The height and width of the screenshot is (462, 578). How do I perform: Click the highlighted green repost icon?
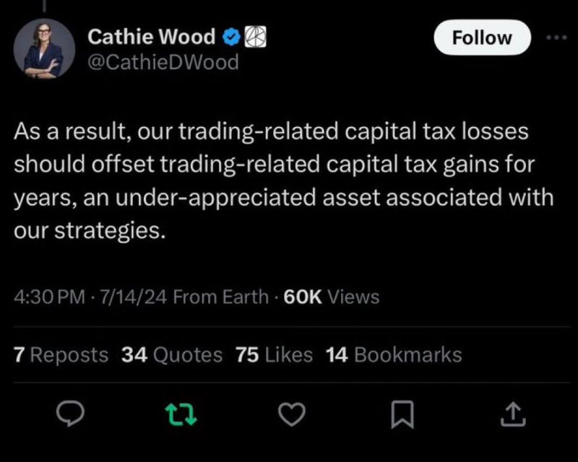(181, 414)
